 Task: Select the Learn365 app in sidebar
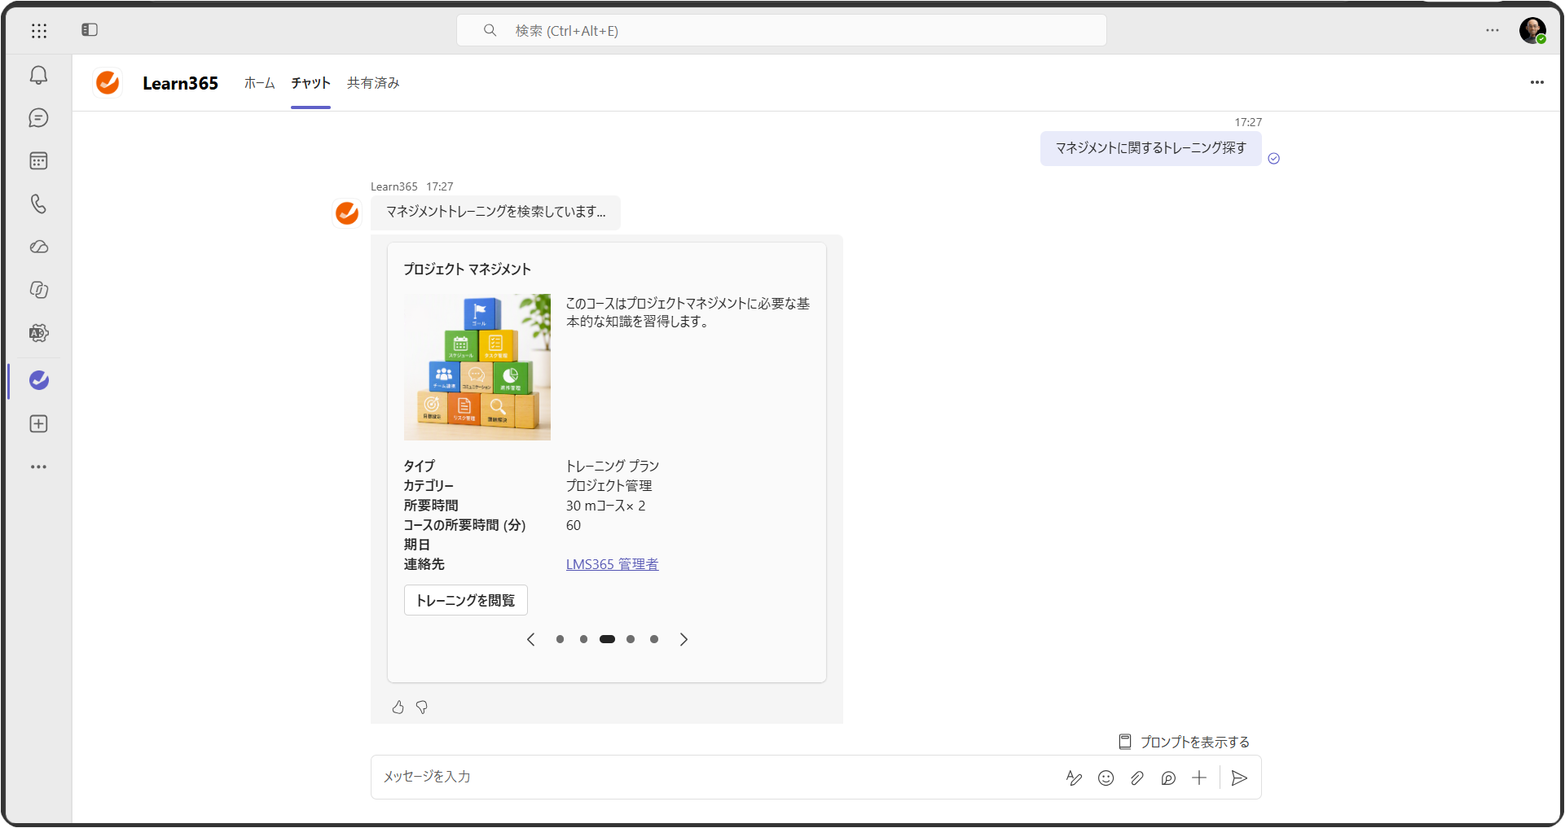click(x=38, y=380)
